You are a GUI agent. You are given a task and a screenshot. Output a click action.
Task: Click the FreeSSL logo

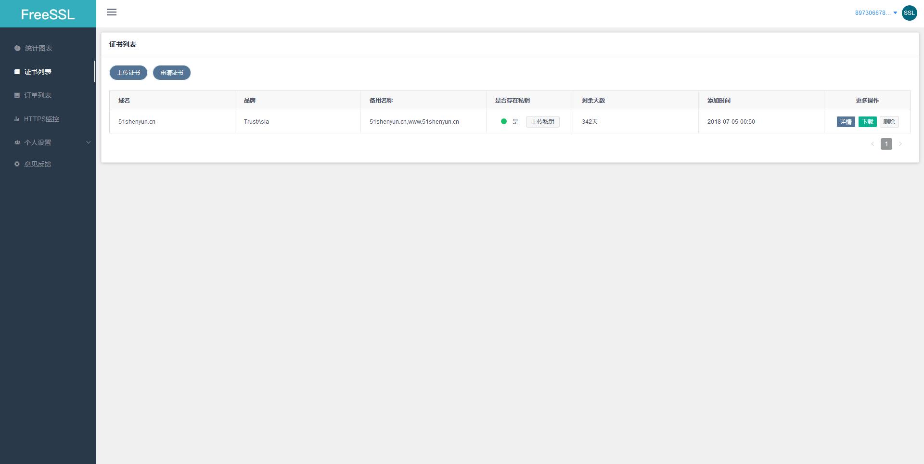pyautogui.click(x=48, y=14)
